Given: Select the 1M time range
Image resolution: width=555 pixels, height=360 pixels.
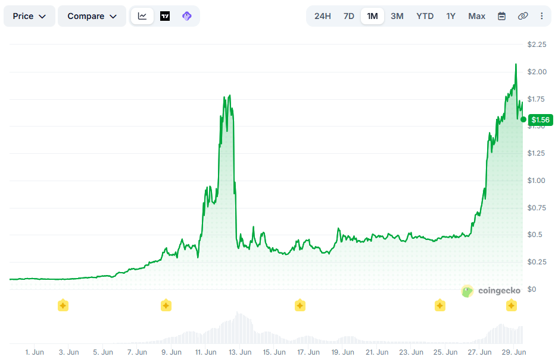Looking at the screenshot, I should 372,16.
